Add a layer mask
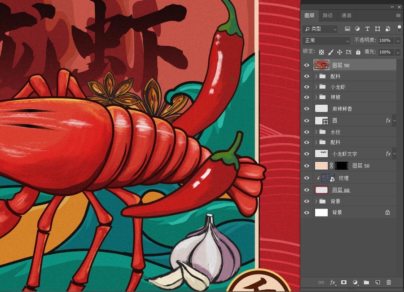 344,282
